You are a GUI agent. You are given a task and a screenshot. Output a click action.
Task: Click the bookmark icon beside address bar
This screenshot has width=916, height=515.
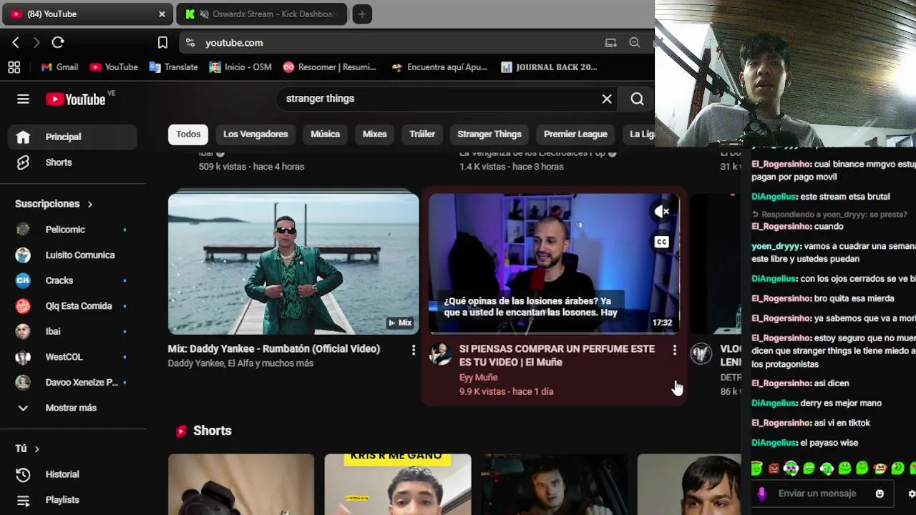[x=162, y=43]
